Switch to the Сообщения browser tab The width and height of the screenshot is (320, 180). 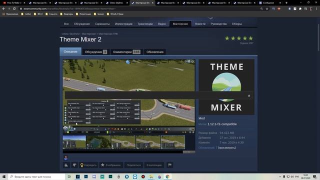point(270,3)
